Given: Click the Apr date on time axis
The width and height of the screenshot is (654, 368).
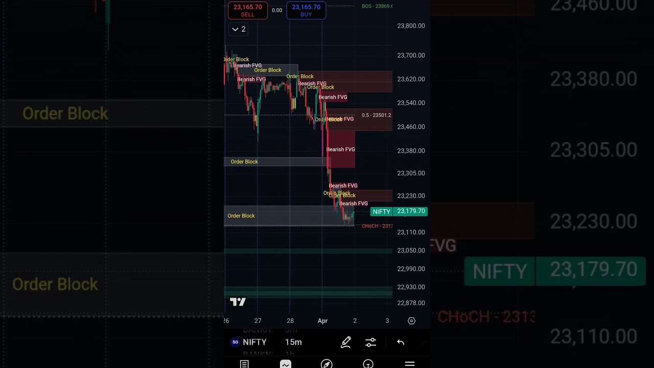Looking at the screenshot, I should [322, 321].
